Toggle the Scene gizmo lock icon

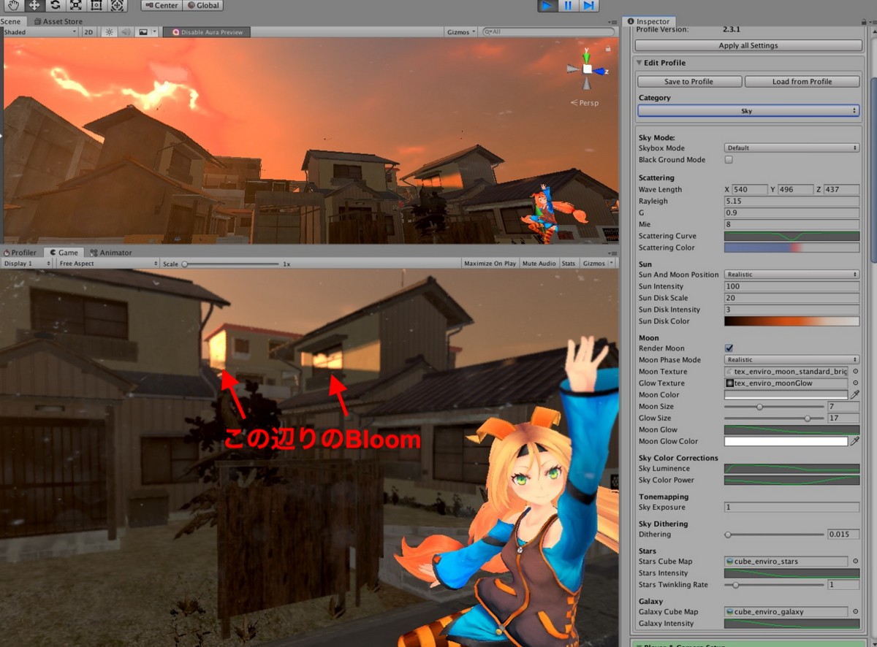608,49
